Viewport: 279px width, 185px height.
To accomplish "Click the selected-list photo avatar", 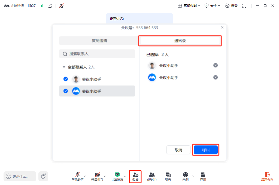I will pyautogui.click(x=152, y=65).
